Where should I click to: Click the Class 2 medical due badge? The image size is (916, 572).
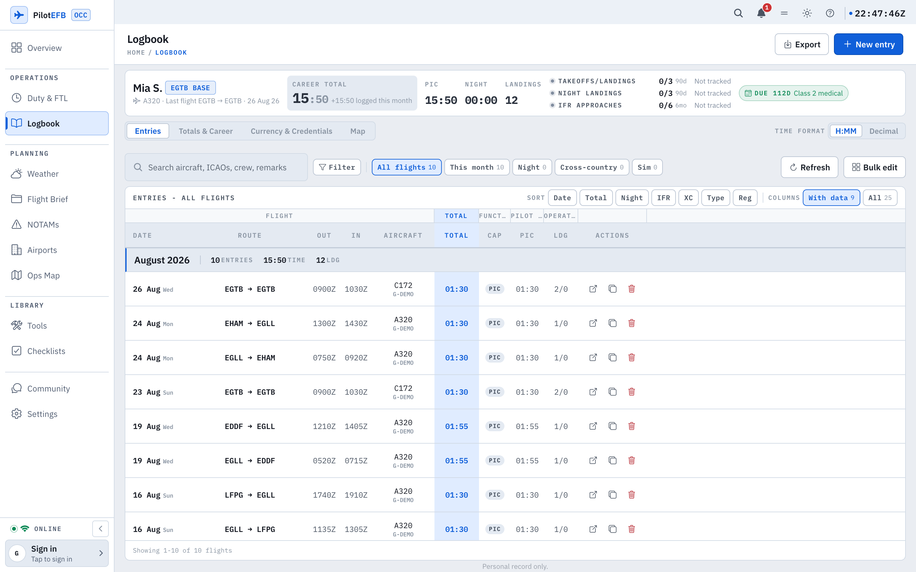[x=793, y=93]
